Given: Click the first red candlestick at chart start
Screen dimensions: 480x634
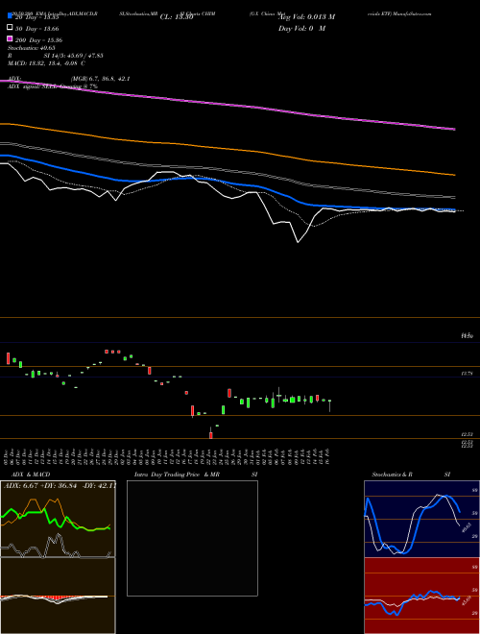Looking at the screenshot, I should click(8, 358).
